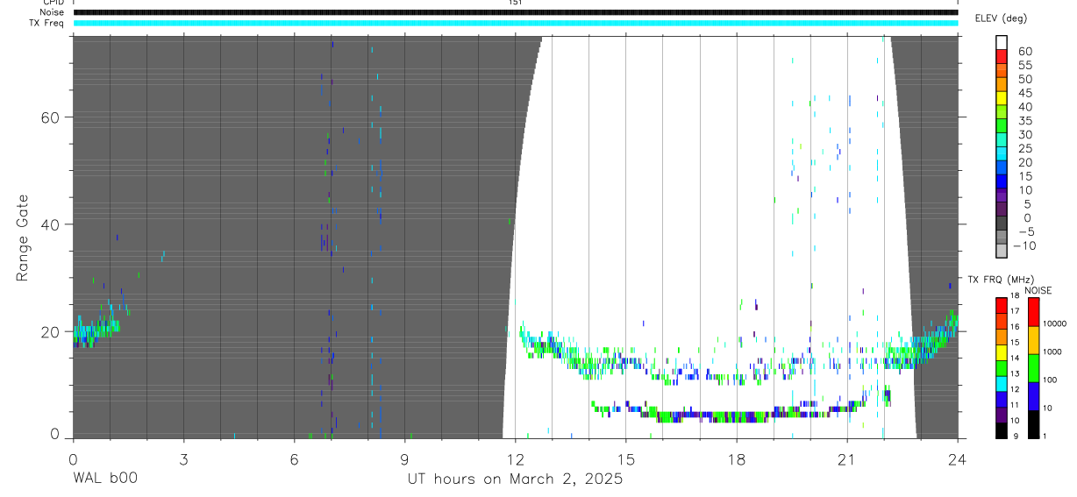Click the 'WAL b00' radar beam label
The image size is (1077, 497).
104,479
